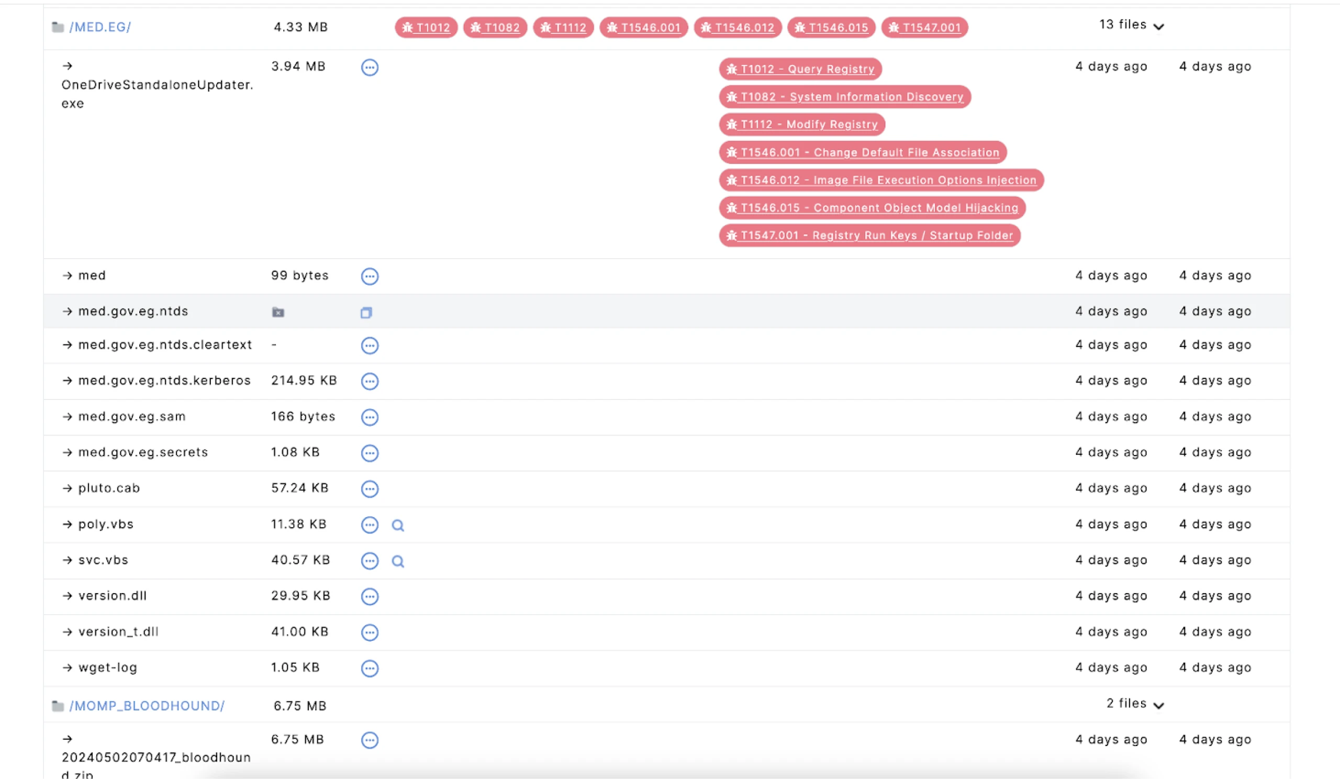Open more options for bloodhound zip file
Screen dimensions: 1340x779
click(370, 740)
